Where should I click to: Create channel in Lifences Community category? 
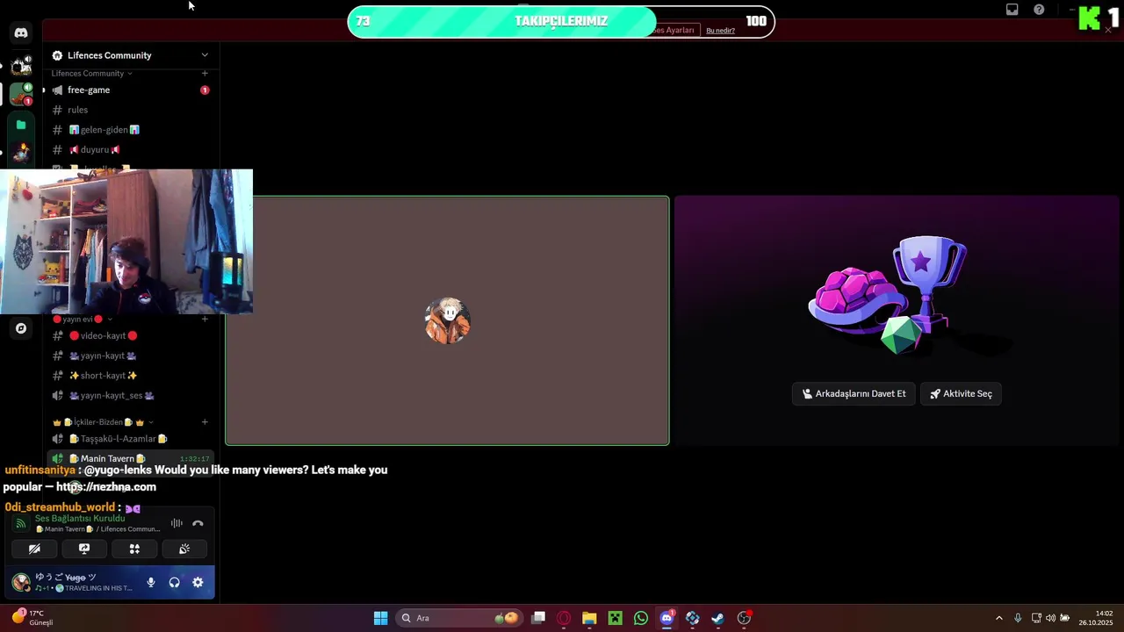tap(205, 74)
